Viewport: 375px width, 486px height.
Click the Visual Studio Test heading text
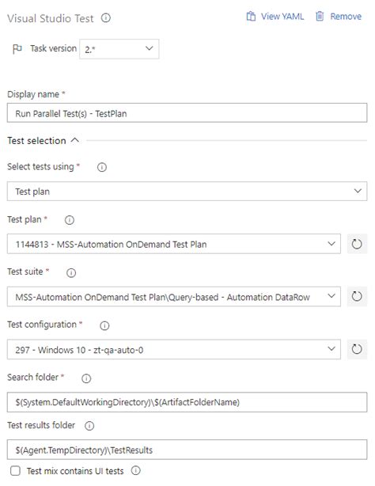tap(50, 18)
